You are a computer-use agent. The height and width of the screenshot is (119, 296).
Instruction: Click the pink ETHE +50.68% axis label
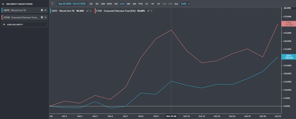288,24
